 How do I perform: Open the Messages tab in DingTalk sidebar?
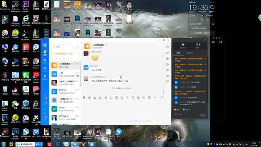point(45,53)
